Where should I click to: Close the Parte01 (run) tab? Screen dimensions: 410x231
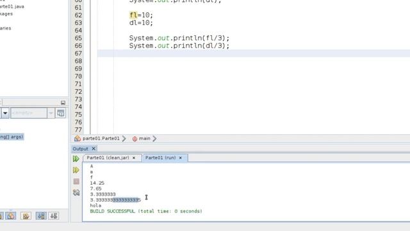click(181, 158)
